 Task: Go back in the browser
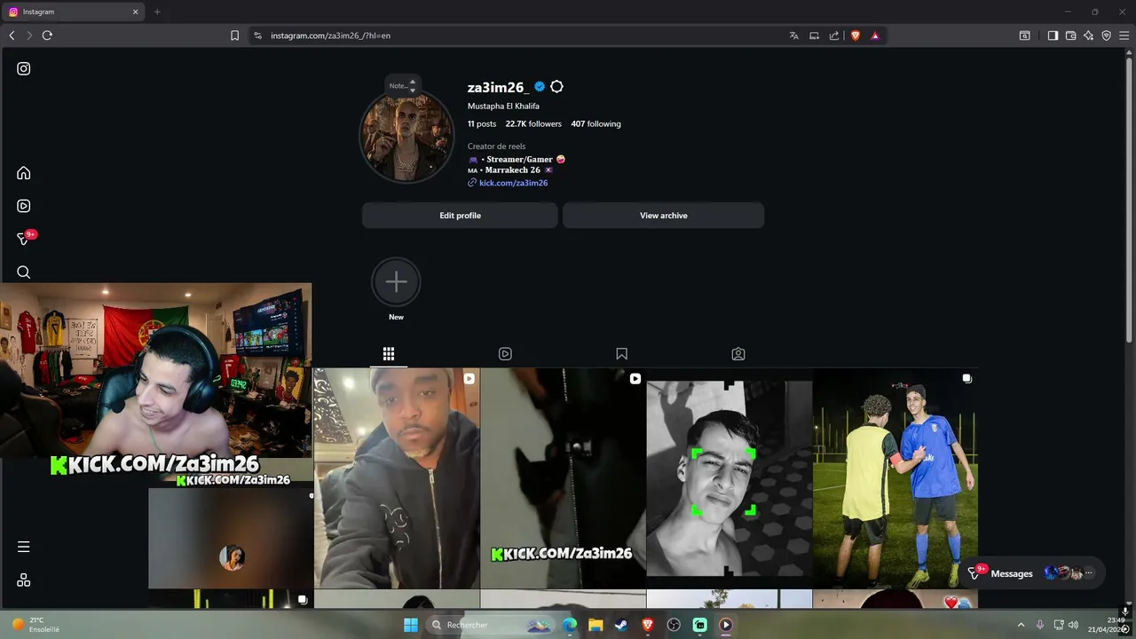(12, 35)
